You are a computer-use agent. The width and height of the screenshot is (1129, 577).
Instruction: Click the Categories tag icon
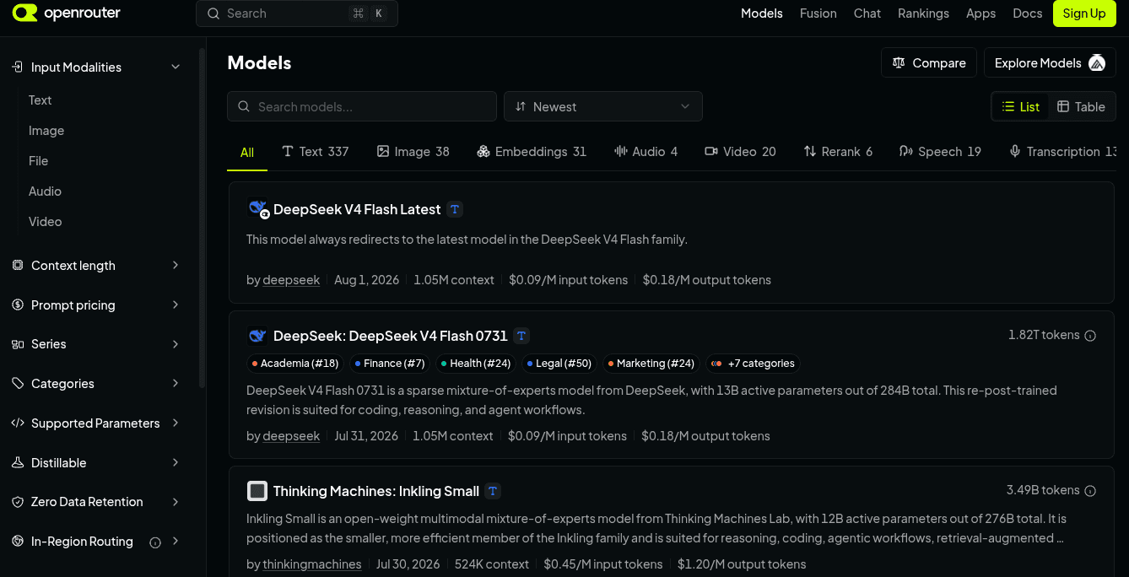(x=18, y=383)
